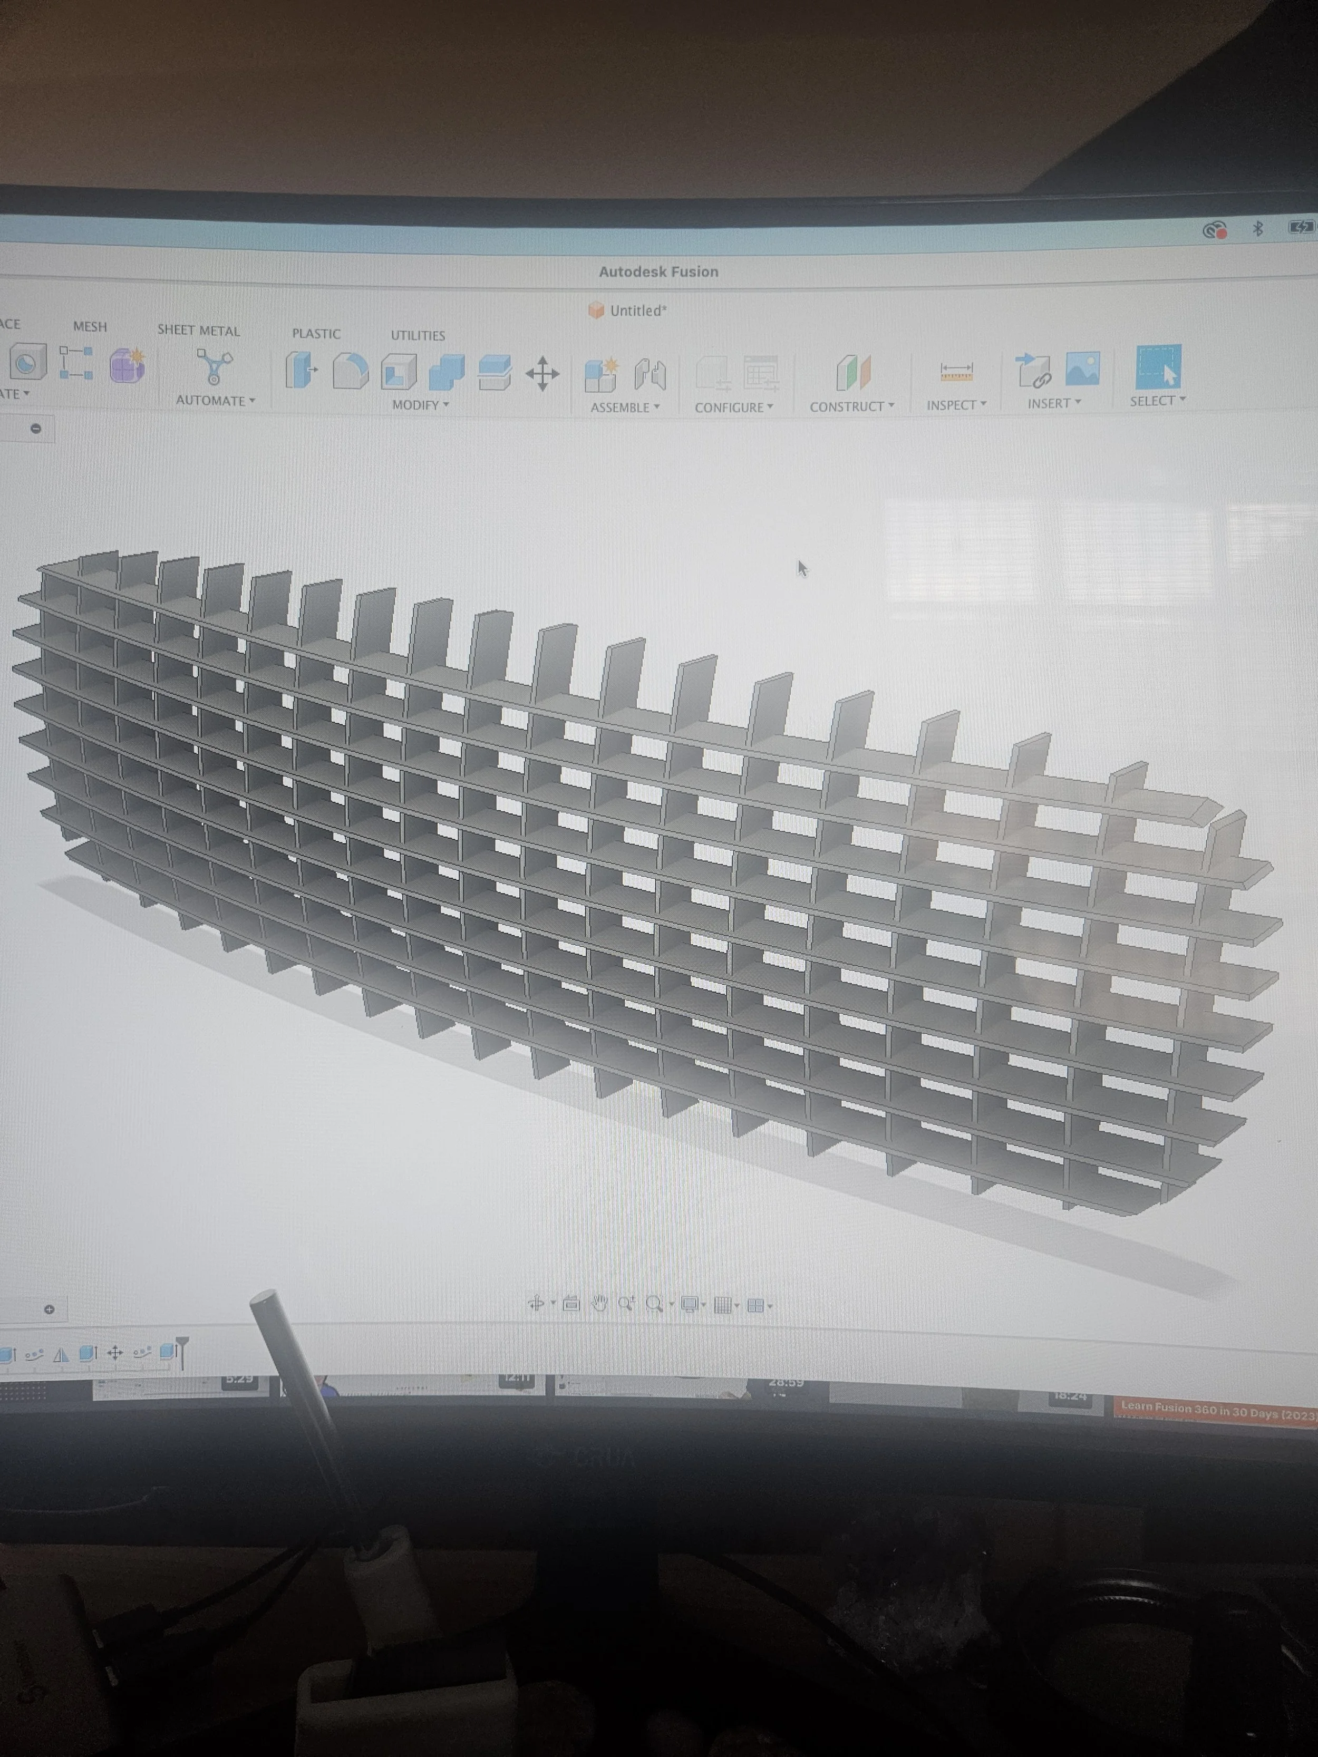Expand the comments panel plus button
This screenshot has height=1757, width=1318.
click(49, 1309)
